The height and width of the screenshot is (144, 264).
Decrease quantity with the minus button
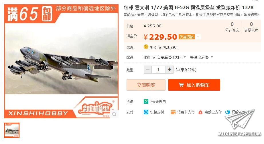click(148, 70)
